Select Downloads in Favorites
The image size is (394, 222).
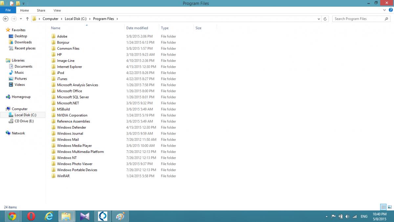tap(23, 42)
